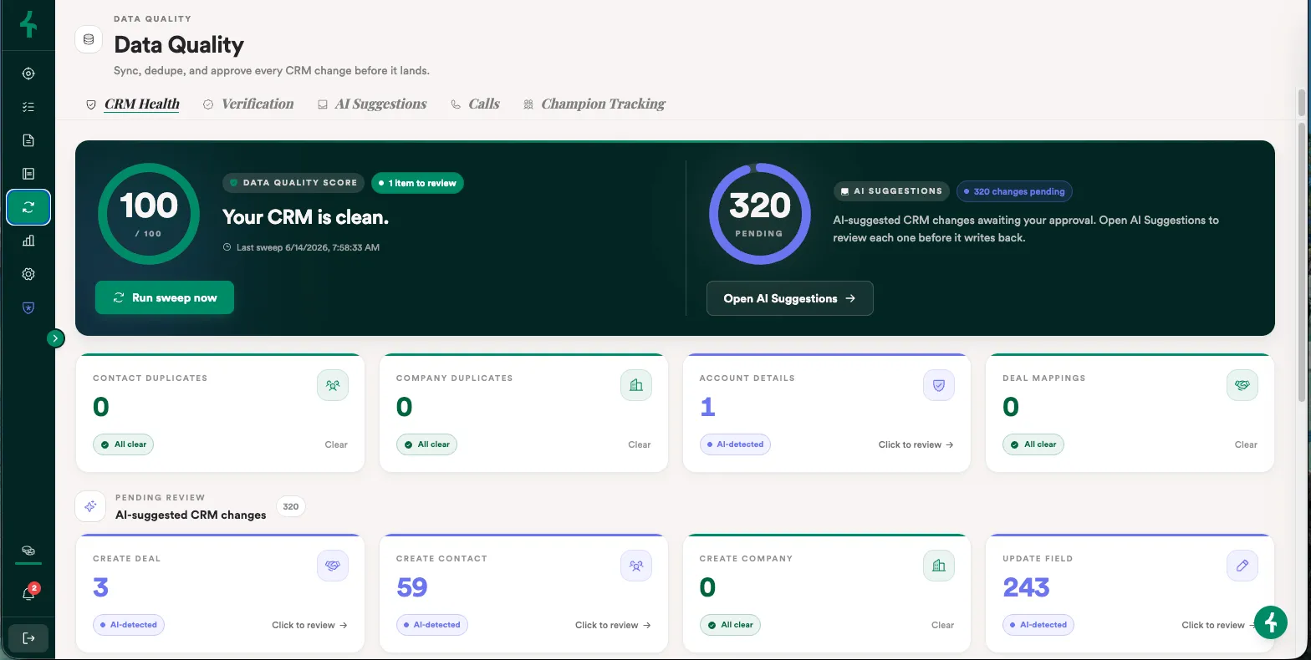Image resolution: width=1311 pixels, height=660 pixels.
Task: Switch to the Champion Tracking tab
Action: [594, 104]
